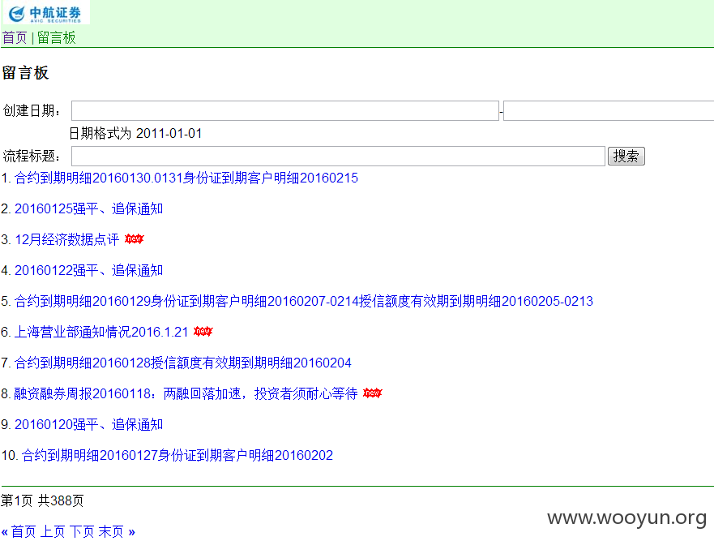Click new badge beside 12月经济数据点评
Screen dimensions: 714x541
click(135, 238)
